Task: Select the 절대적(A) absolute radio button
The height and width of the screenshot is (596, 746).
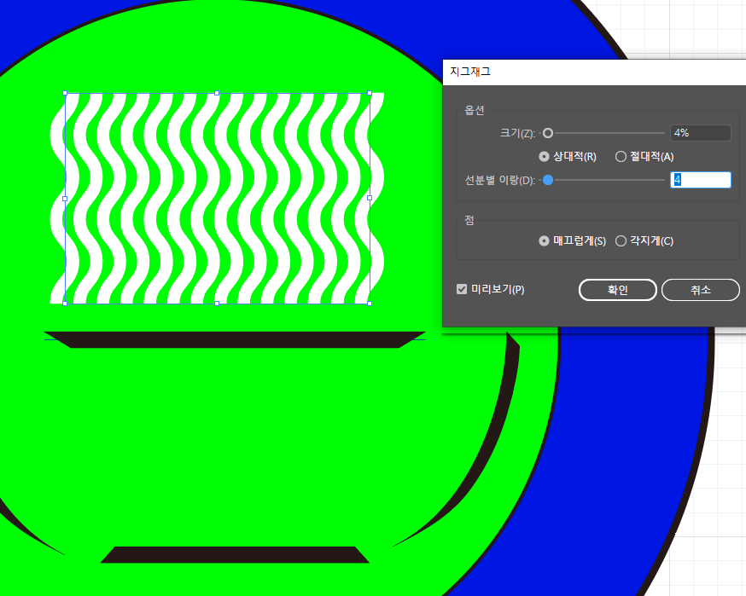Action: (621, 156)
